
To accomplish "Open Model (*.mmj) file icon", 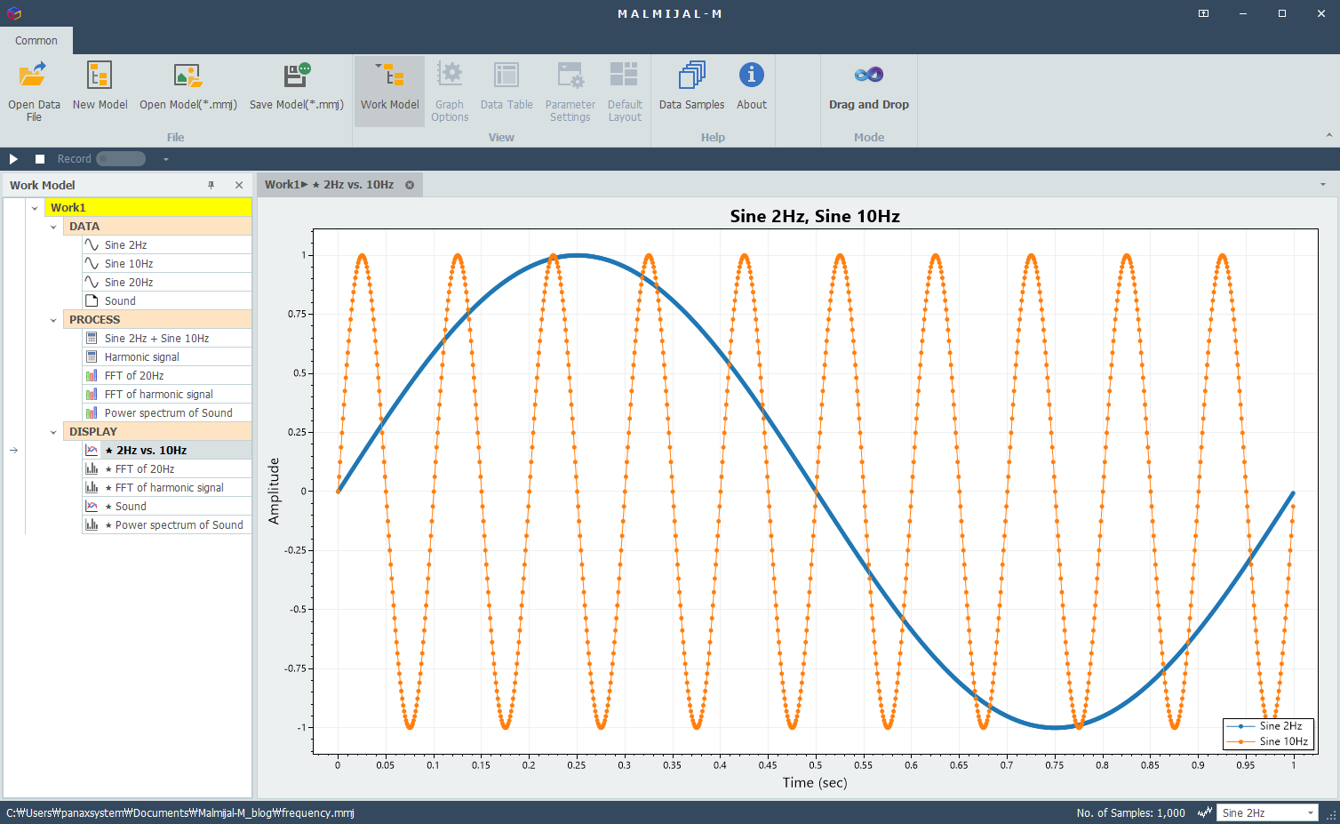I will point(187,76).
